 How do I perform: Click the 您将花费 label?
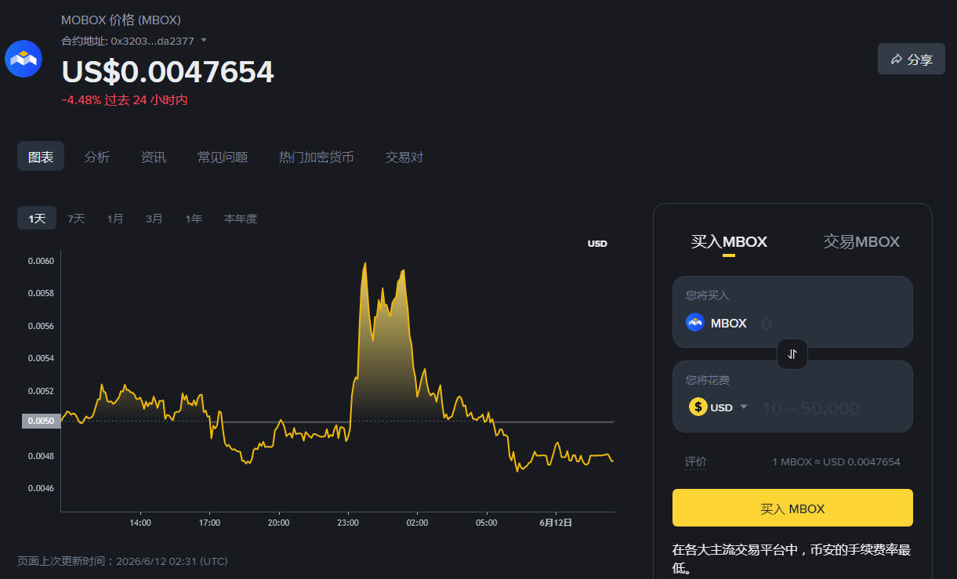[x=708, y=380]
